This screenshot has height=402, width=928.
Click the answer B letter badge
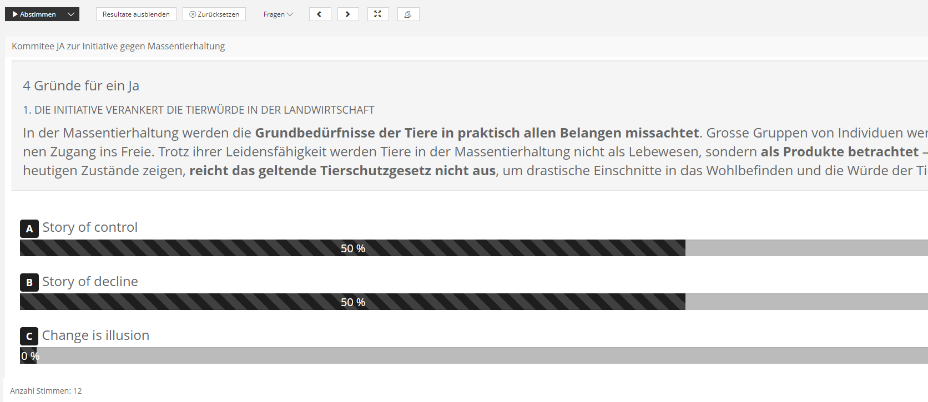point(29,282)
